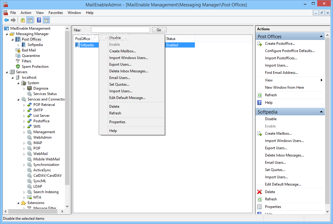Collapse the Post Offices tree node
This screenshot has height=224, width=333.
click(x=12, y=40)
